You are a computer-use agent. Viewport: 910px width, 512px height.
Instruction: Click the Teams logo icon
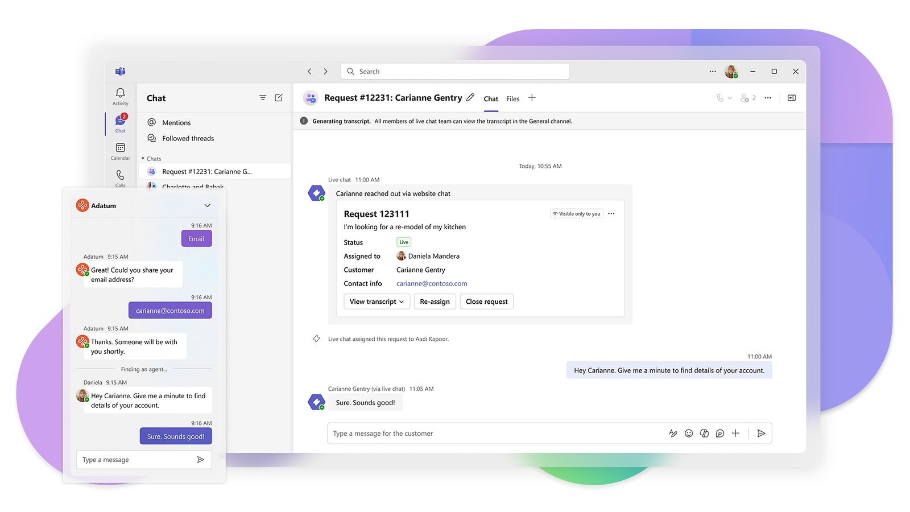click(x=120, y=71)
